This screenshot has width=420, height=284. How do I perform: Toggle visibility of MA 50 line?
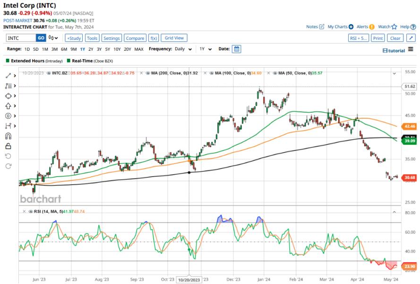pyautogui.click(x=274, y=73)
